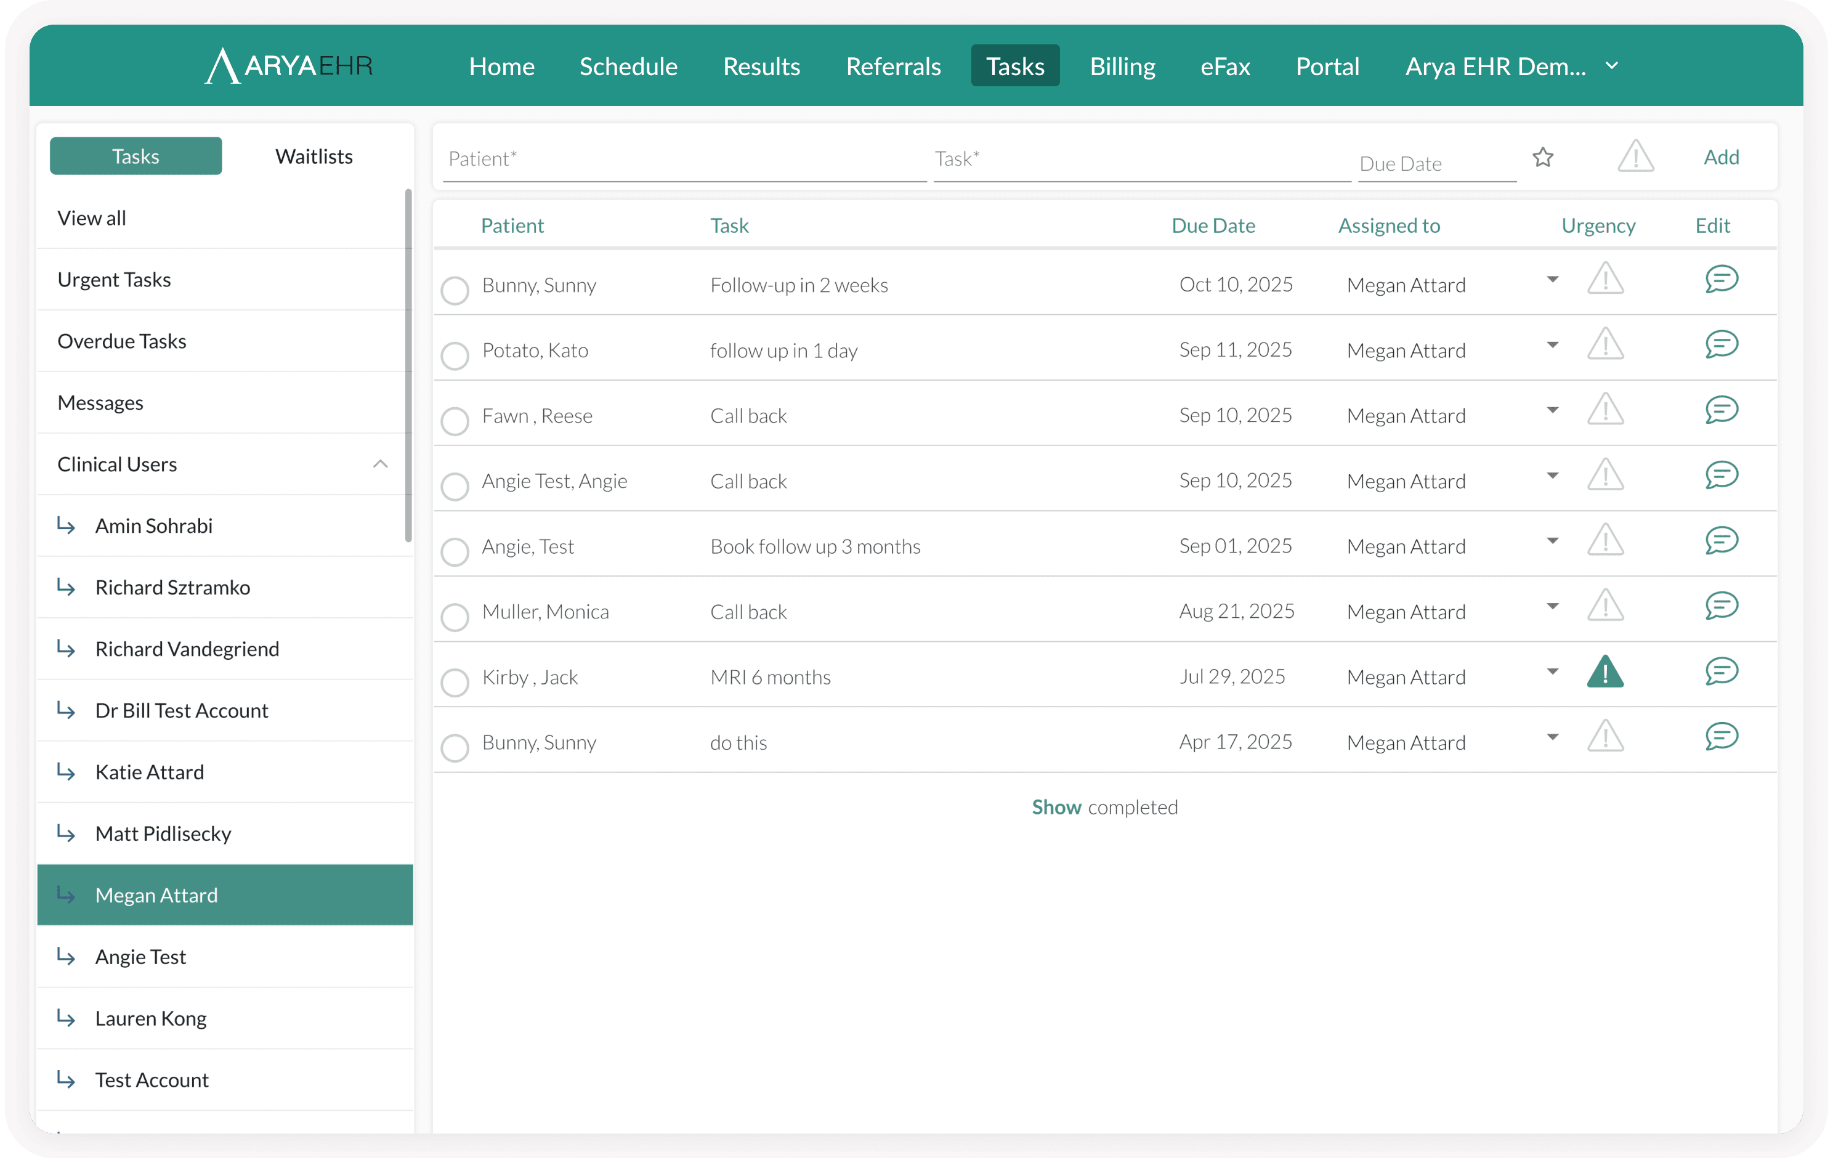Open the Results page
1833x1168 pixels.
pos(761,67)
